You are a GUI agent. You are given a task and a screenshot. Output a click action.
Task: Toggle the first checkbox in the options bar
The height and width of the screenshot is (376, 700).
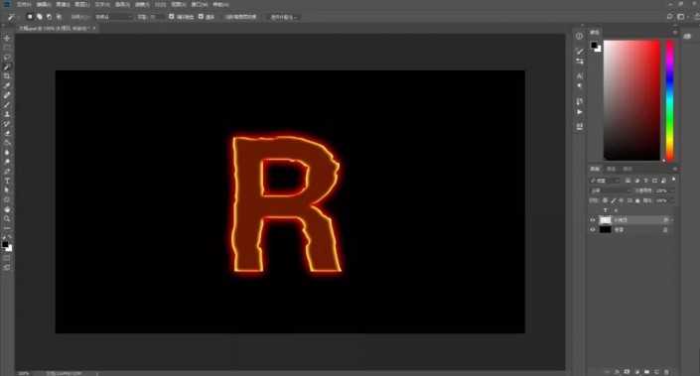click(171, 17)
